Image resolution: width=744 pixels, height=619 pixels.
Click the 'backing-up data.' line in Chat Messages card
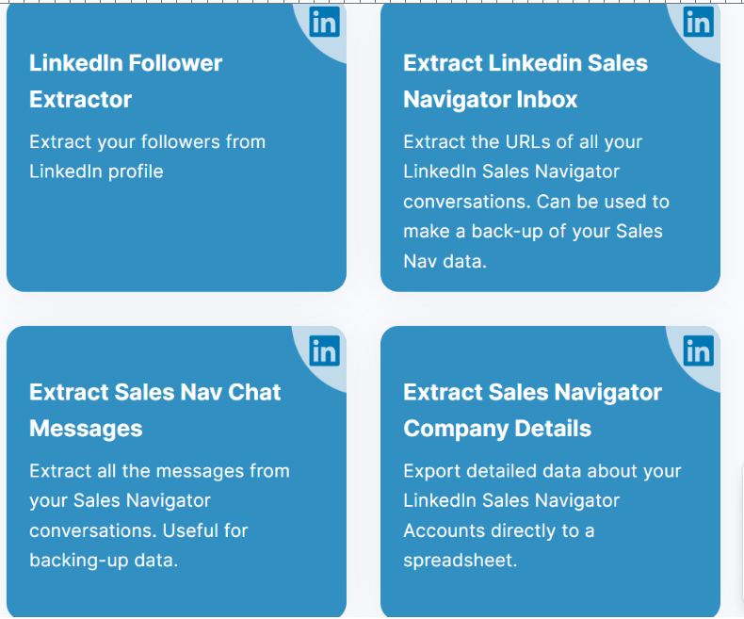pos(104,561)
